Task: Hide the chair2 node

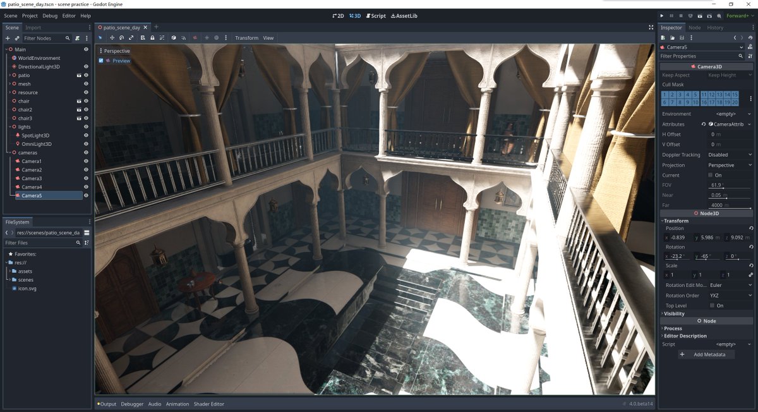Action: tap(86, 109)
